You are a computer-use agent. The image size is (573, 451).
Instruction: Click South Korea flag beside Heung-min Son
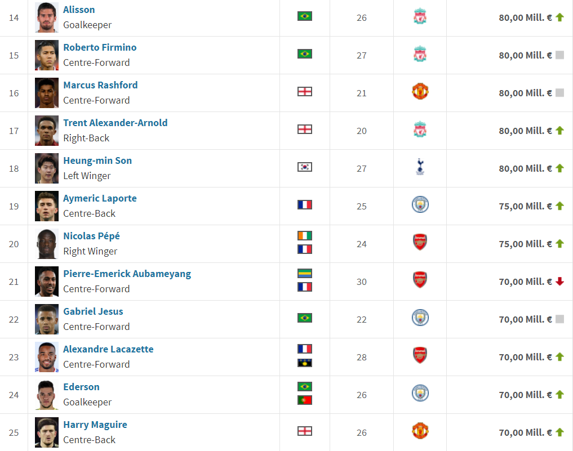[304, 167]
